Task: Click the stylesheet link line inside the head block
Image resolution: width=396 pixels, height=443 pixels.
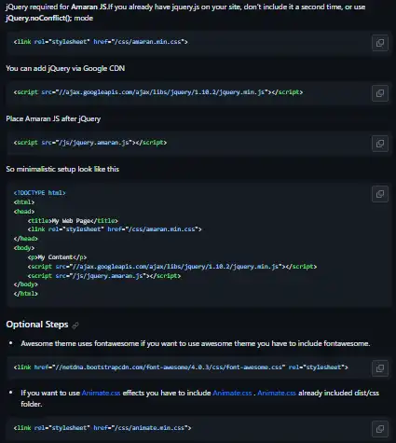Action: (115, 229)
